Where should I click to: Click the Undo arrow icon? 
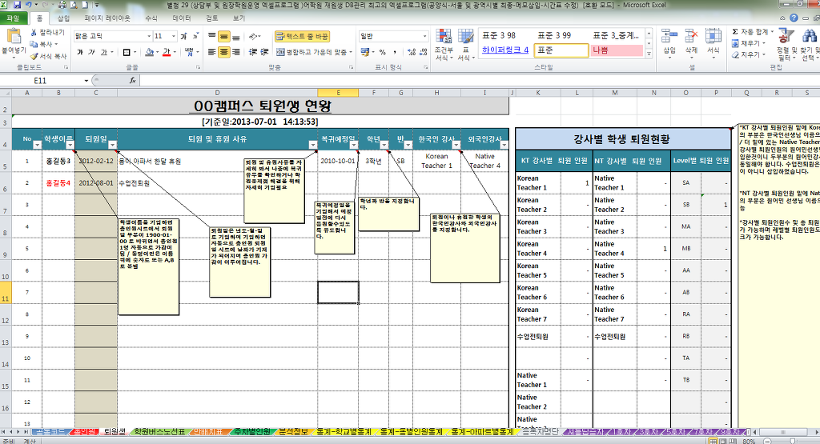pos(29,5)
